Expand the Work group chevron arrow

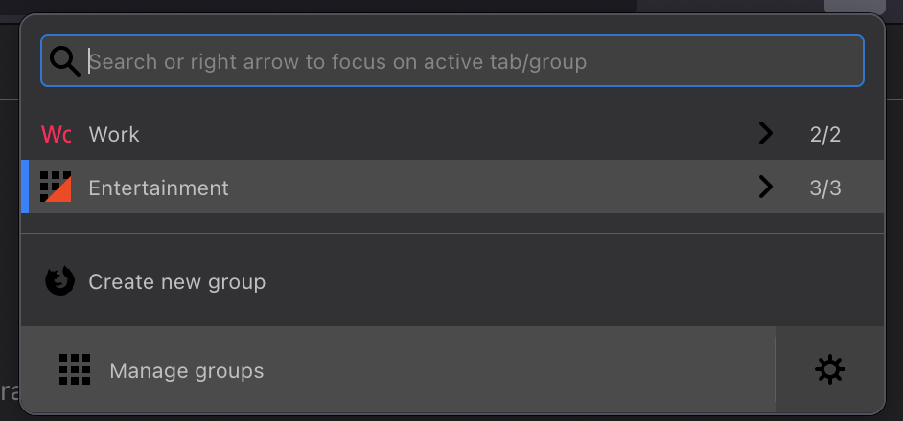(765, 134)
